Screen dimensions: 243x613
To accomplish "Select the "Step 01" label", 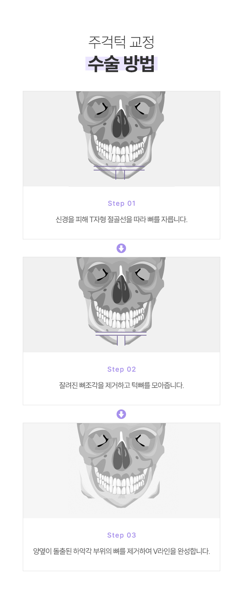I will coord(121,203).
